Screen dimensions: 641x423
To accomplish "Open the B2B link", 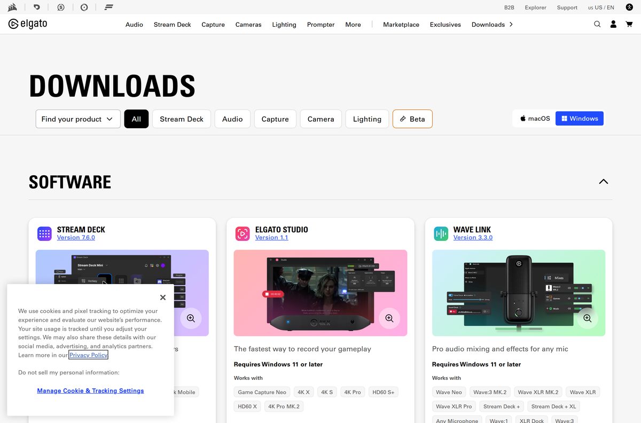I will [x=509, y=7].
